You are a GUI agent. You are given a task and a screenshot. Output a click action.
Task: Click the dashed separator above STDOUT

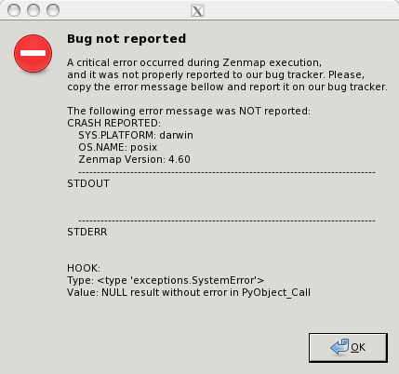227,172
